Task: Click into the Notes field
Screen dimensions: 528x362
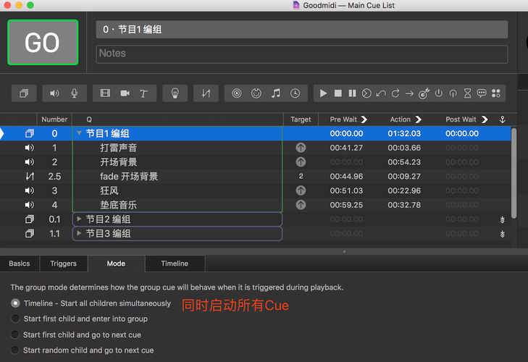Action: point(302,54)
